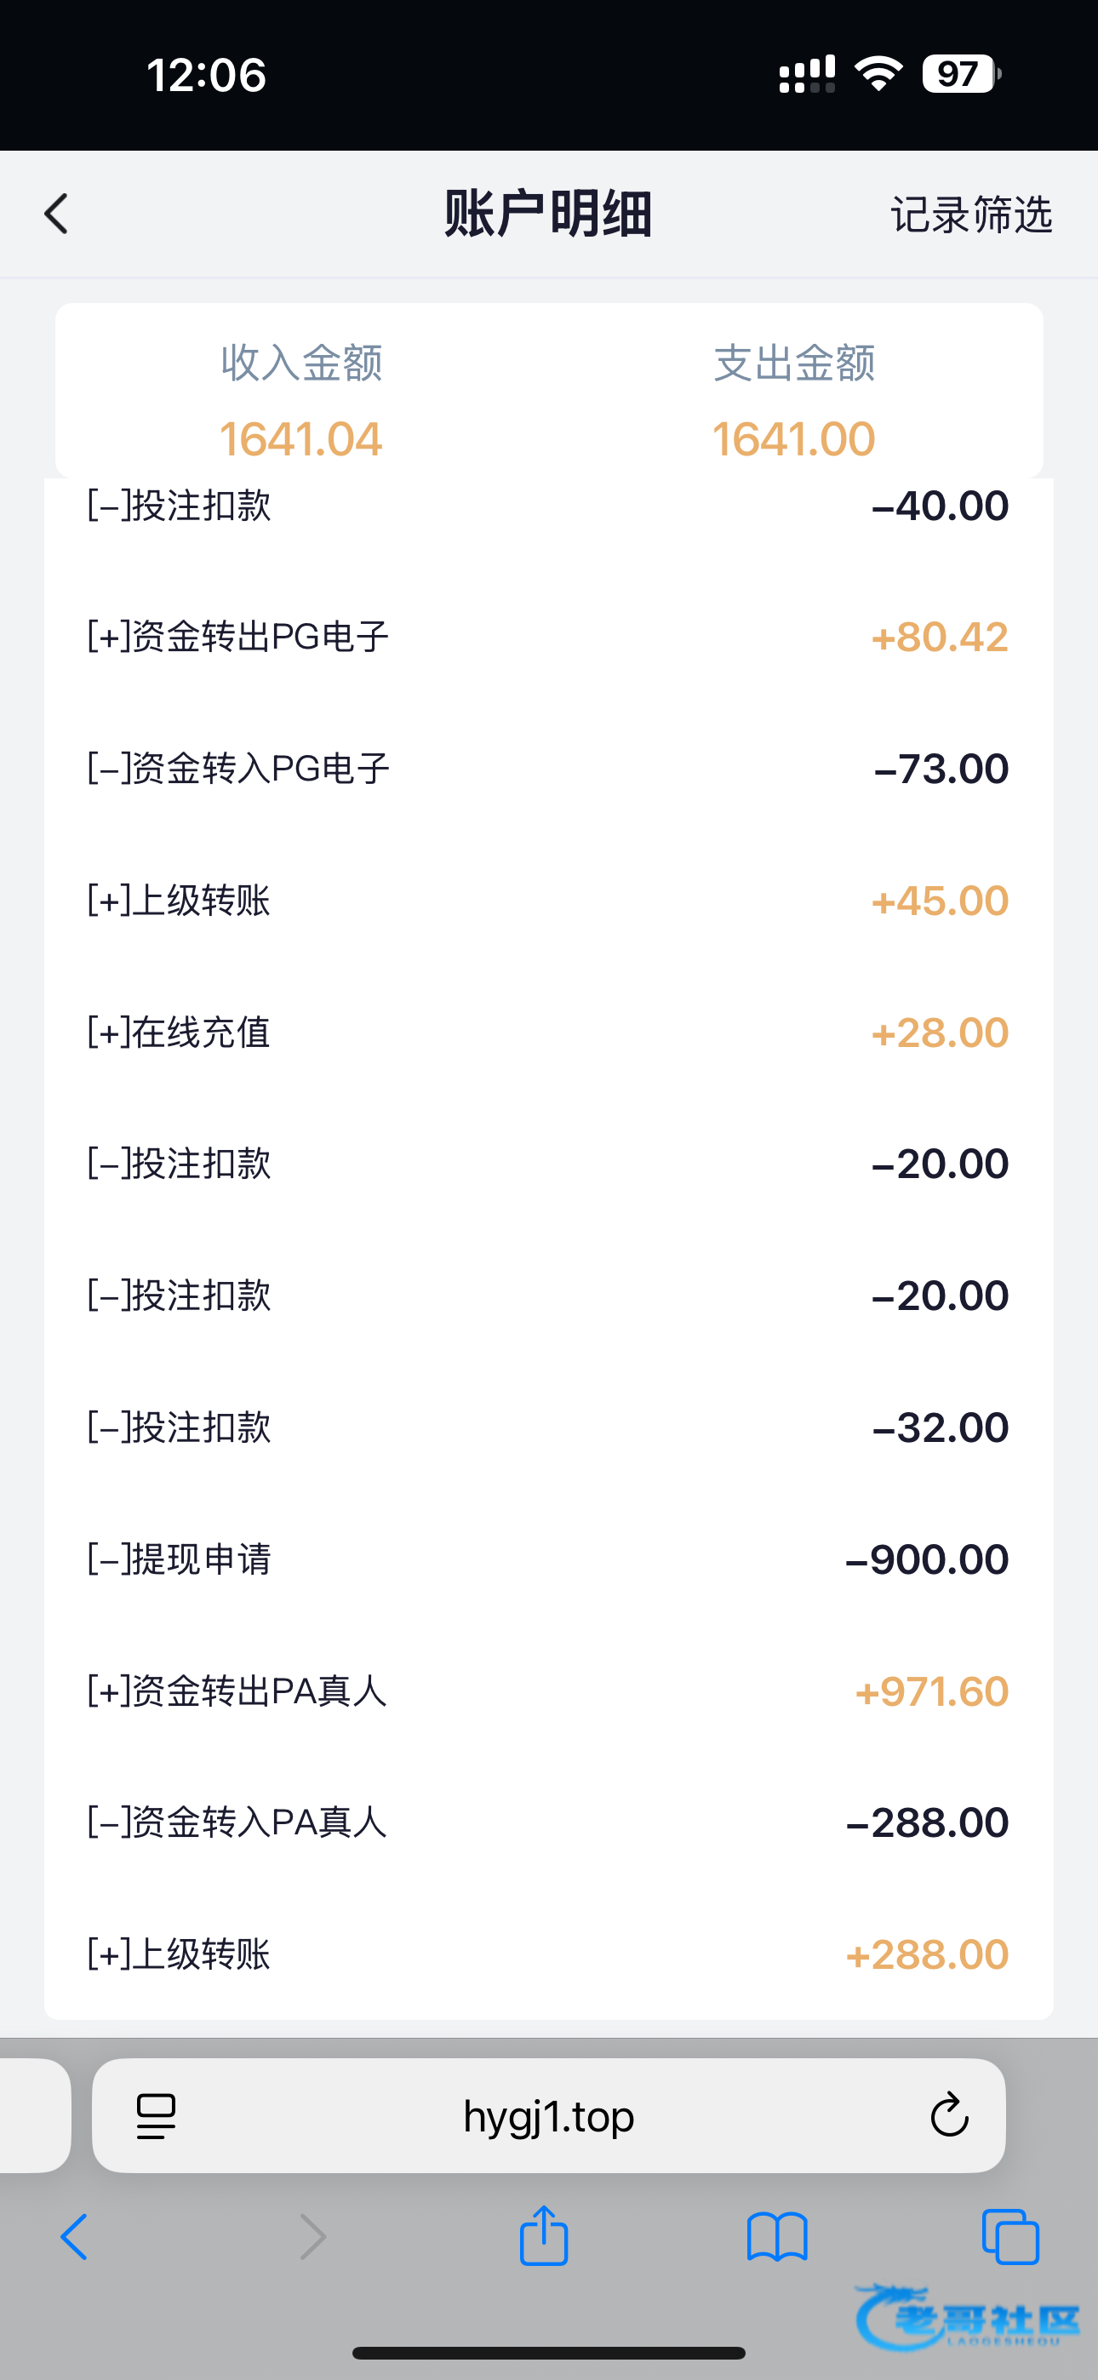This screenshot has height=2380, width=1098.
Task: Select the 收入金额 1641.04 summary
Action: tap(301, 400)
